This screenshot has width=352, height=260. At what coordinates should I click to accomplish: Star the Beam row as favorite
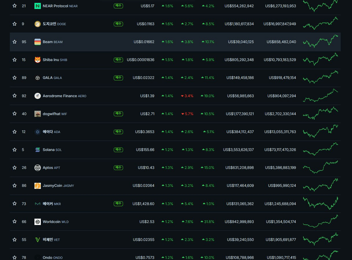[14, 42]
